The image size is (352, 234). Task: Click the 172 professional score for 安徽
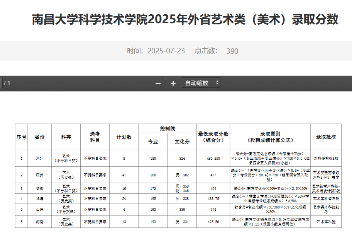click(153, 188)
